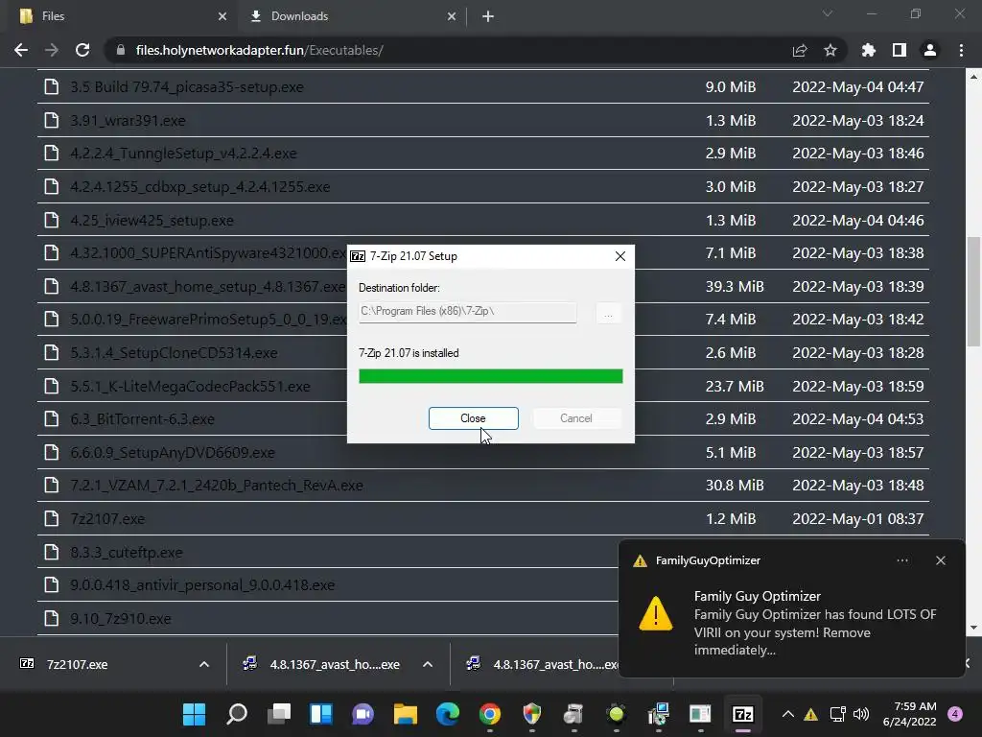Open the 7z2107.exe link in file list
This screenshot has height=737, width=982.
(x=107, y=519)
